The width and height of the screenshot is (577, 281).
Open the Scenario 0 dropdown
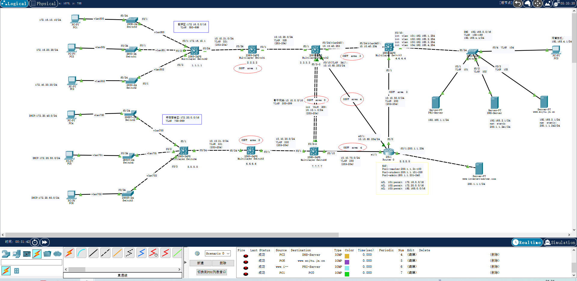tap(218, 253)
